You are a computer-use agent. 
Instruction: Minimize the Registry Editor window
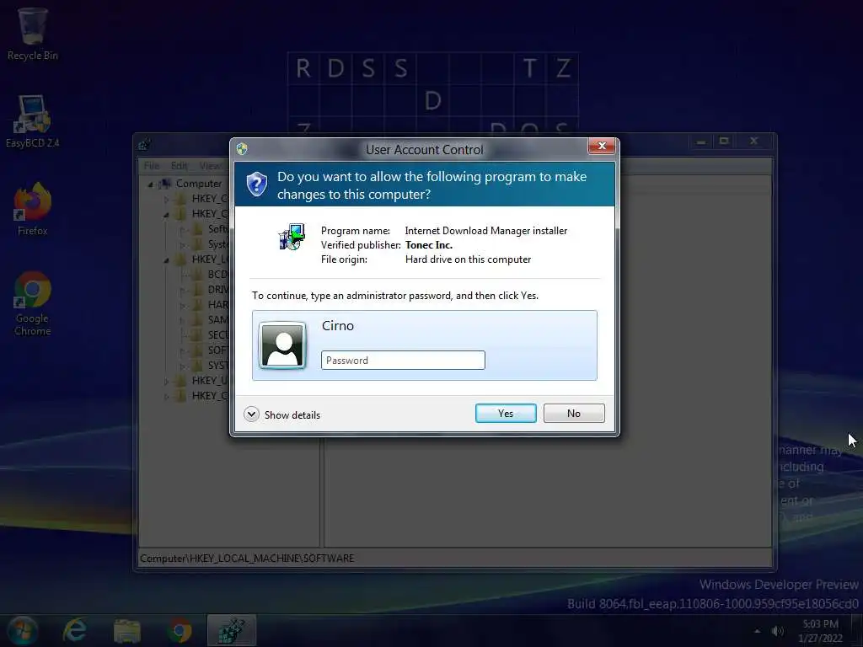click(700, 142)
